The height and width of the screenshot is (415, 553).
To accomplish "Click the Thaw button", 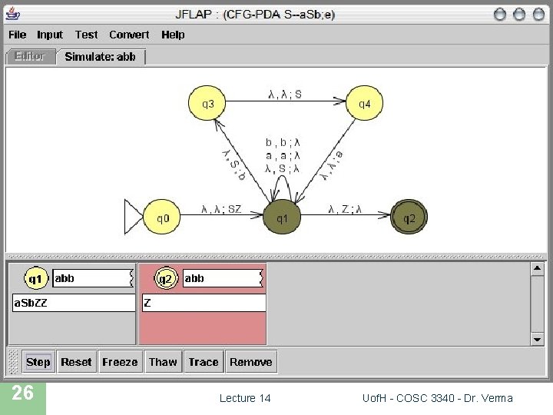I will click(x=163, y=362).
